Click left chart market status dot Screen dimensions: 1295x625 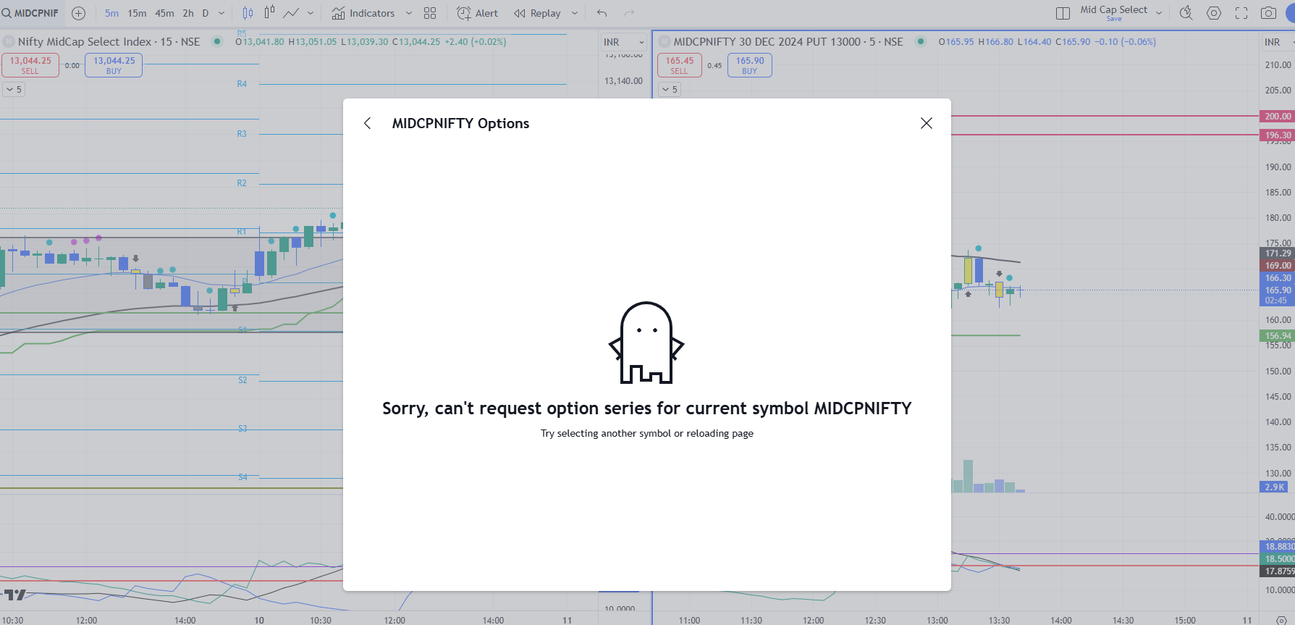pos(216,41)
